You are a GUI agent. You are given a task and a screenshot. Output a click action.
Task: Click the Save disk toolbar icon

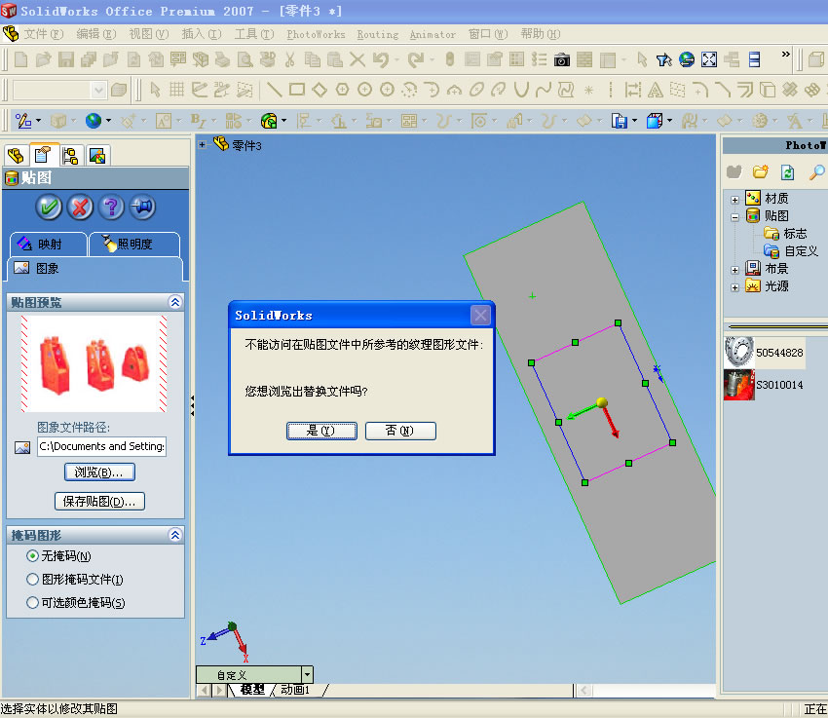coord(66,59)
